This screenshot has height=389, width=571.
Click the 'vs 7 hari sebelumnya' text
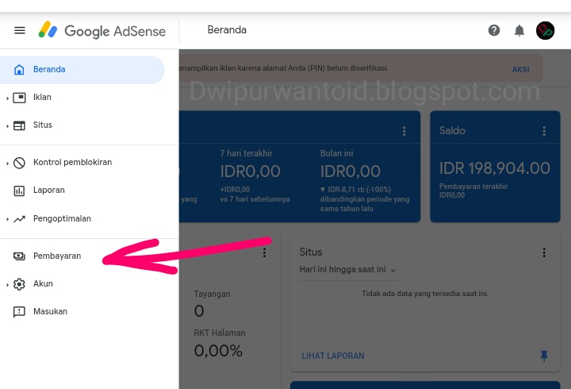(255, 199)
